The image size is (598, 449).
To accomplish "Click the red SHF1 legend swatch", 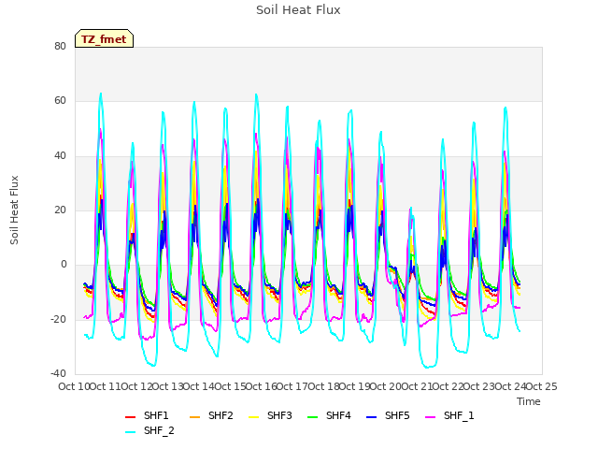I will pyautogui.click(x=131, y=417).
